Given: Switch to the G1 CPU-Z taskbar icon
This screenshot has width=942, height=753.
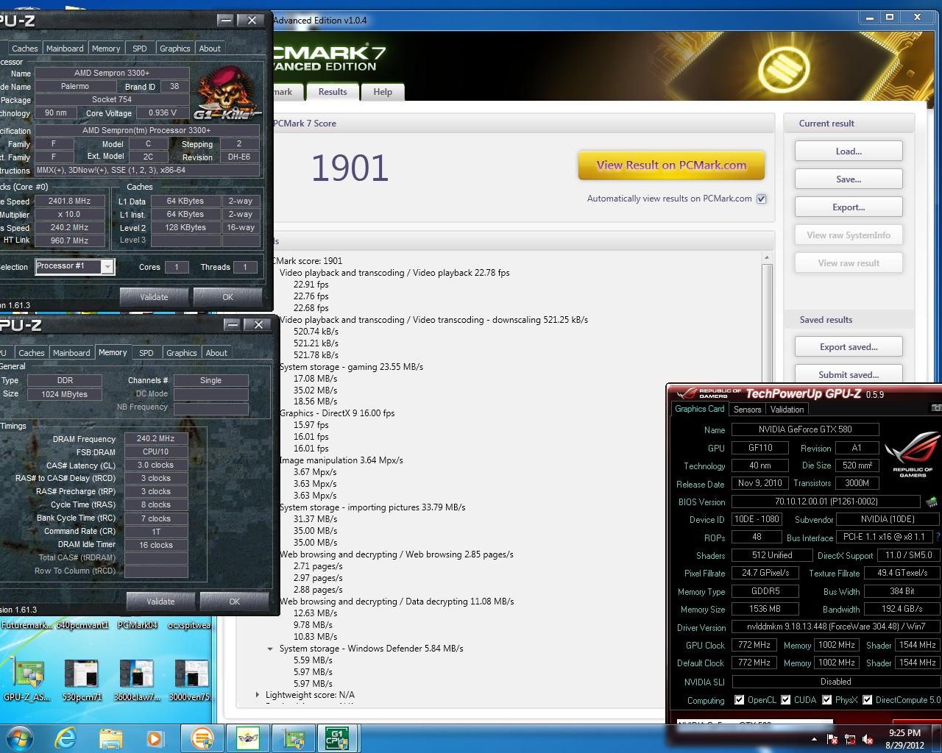Looking at the screenshot, I should (x=338, y=738).
